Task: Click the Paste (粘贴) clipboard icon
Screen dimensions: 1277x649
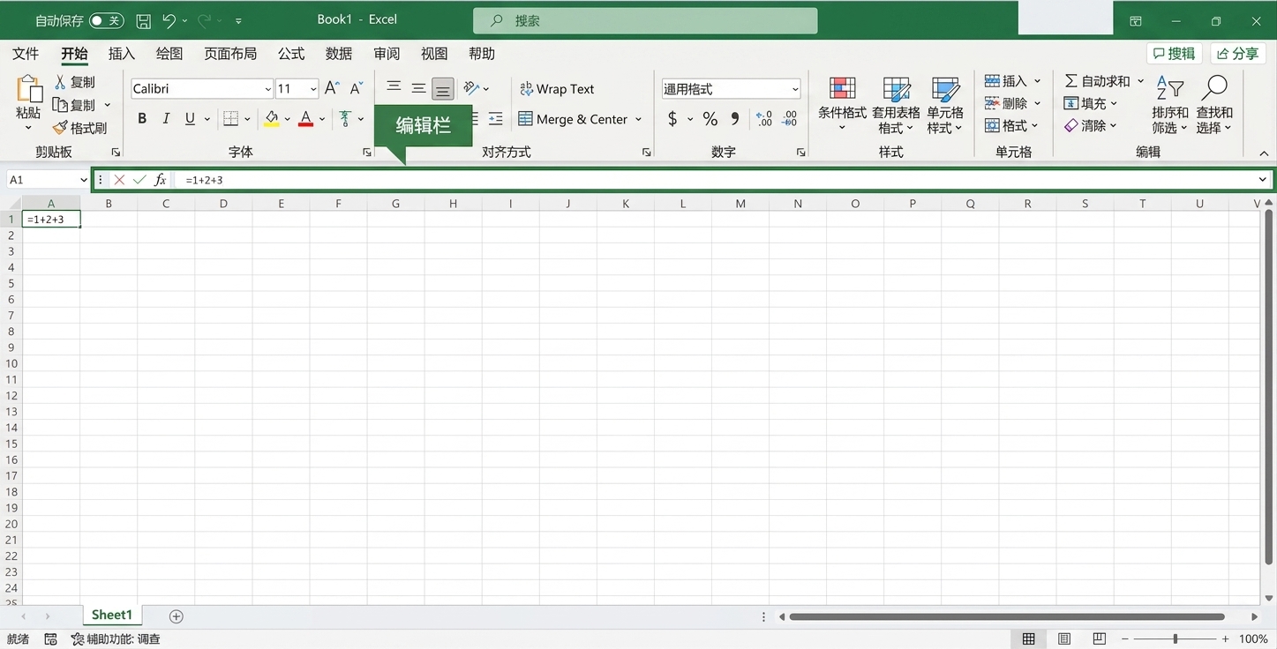Action: 28,89
